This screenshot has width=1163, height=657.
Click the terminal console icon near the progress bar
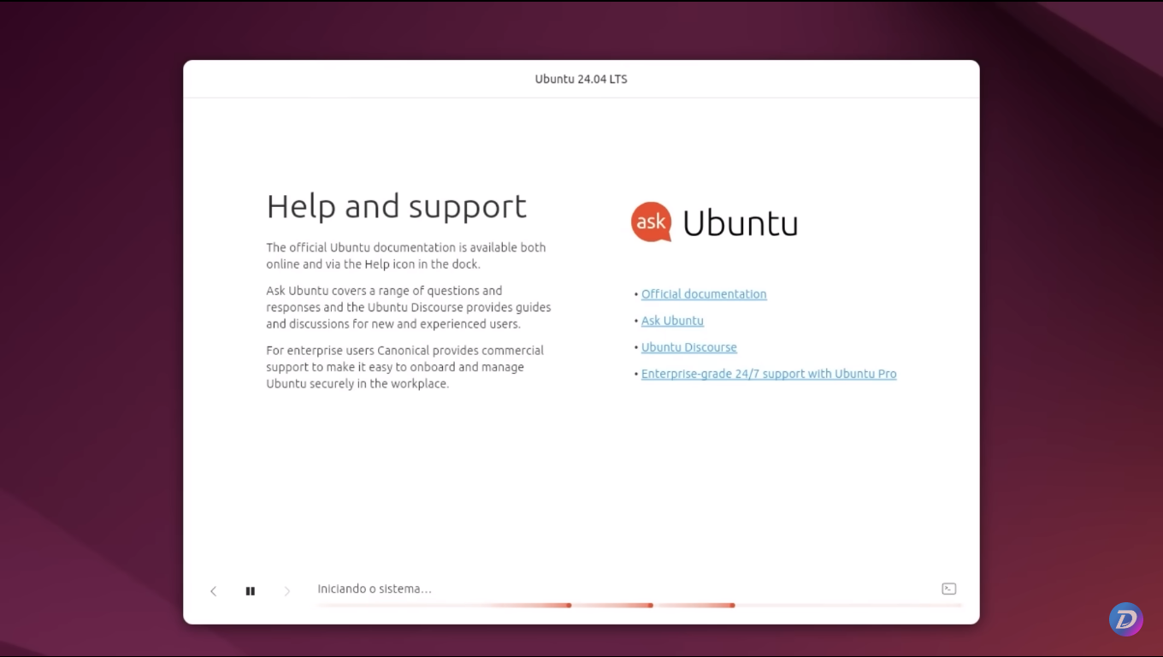point(948,588)
